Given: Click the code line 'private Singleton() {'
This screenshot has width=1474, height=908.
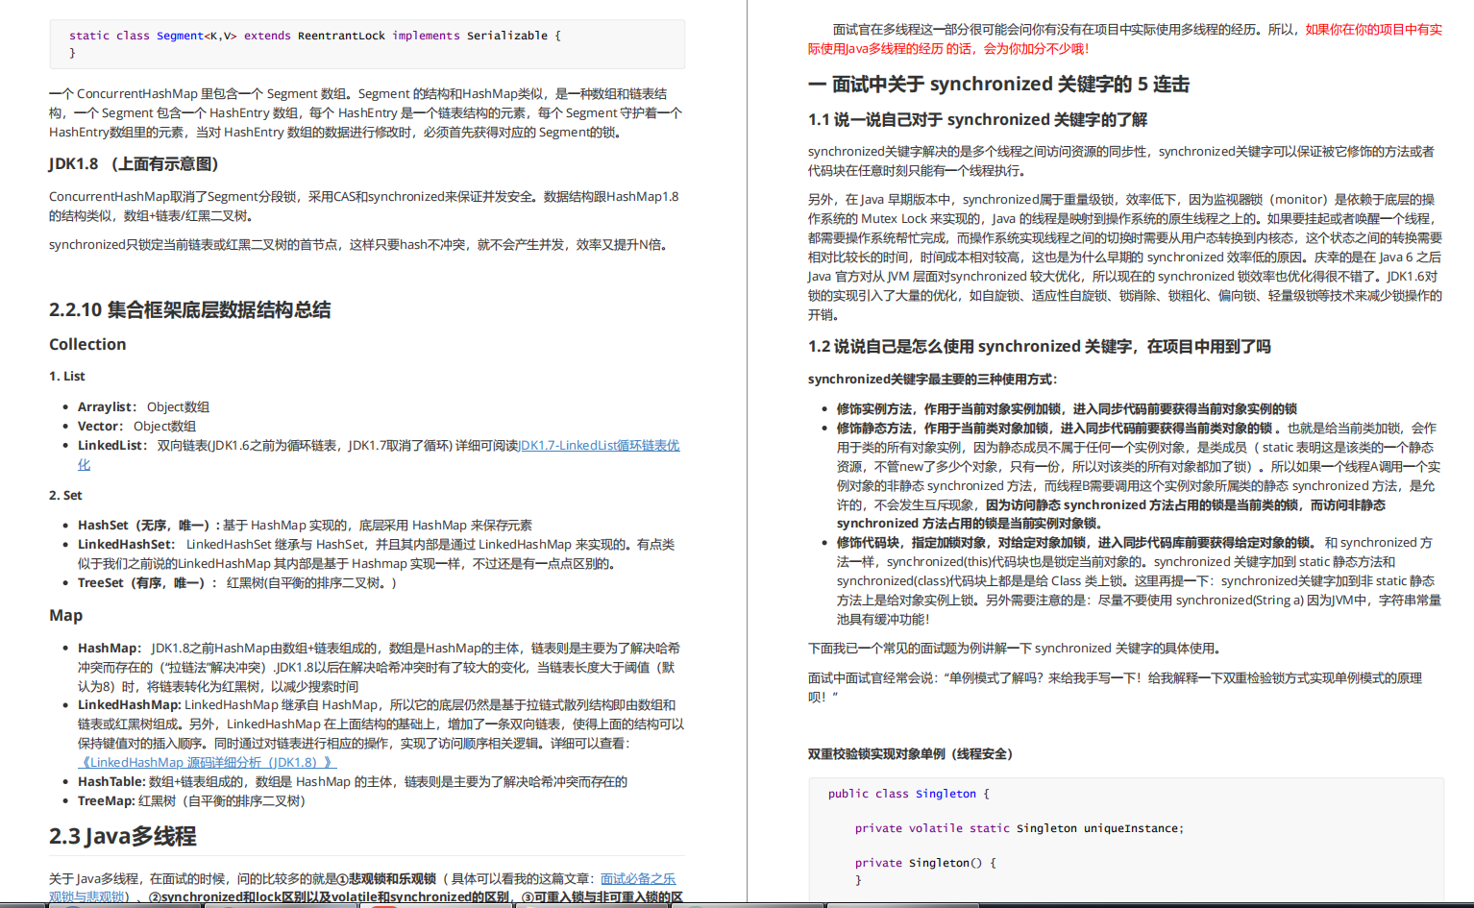Looking at the screenshot, I should [x=925, y=863].
